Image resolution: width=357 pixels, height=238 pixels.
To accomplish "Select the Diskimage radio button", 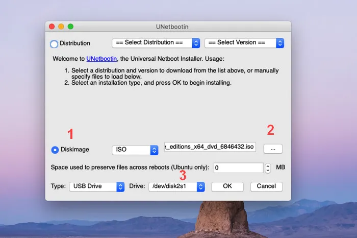I will 55,150.
